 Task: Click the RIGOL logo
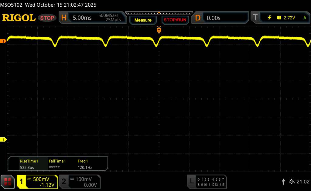[19, 18]
